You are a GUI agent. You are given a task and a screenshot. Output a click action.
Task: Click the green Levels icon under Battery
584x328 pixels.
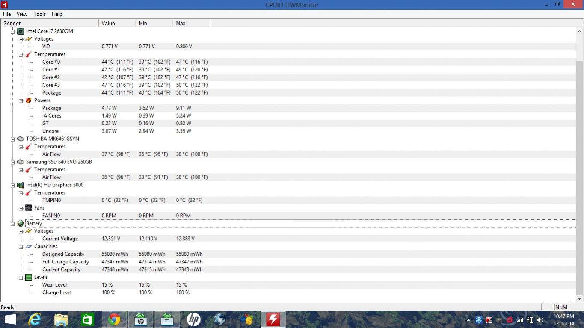[28, 278]
